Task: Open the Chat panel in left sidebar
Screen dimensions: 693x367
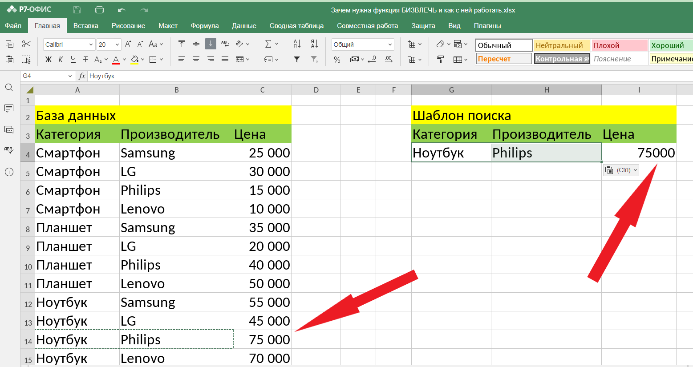Action: (x=9, y=129)
